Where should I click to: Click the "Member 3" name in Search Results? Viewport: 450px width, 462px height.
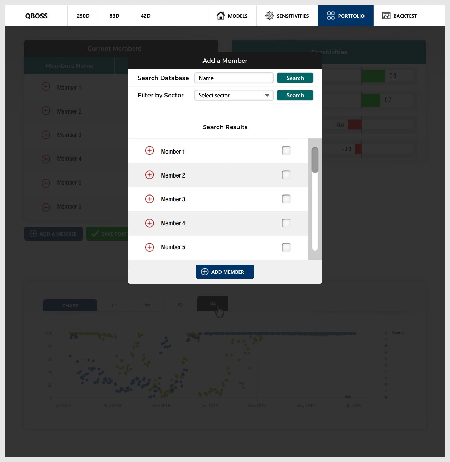[173, 199]
